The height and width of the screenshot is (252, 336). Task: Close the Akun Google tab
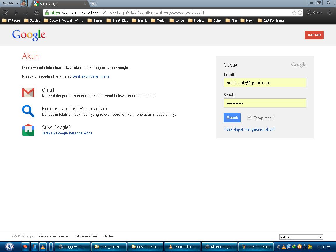[85, 3]
